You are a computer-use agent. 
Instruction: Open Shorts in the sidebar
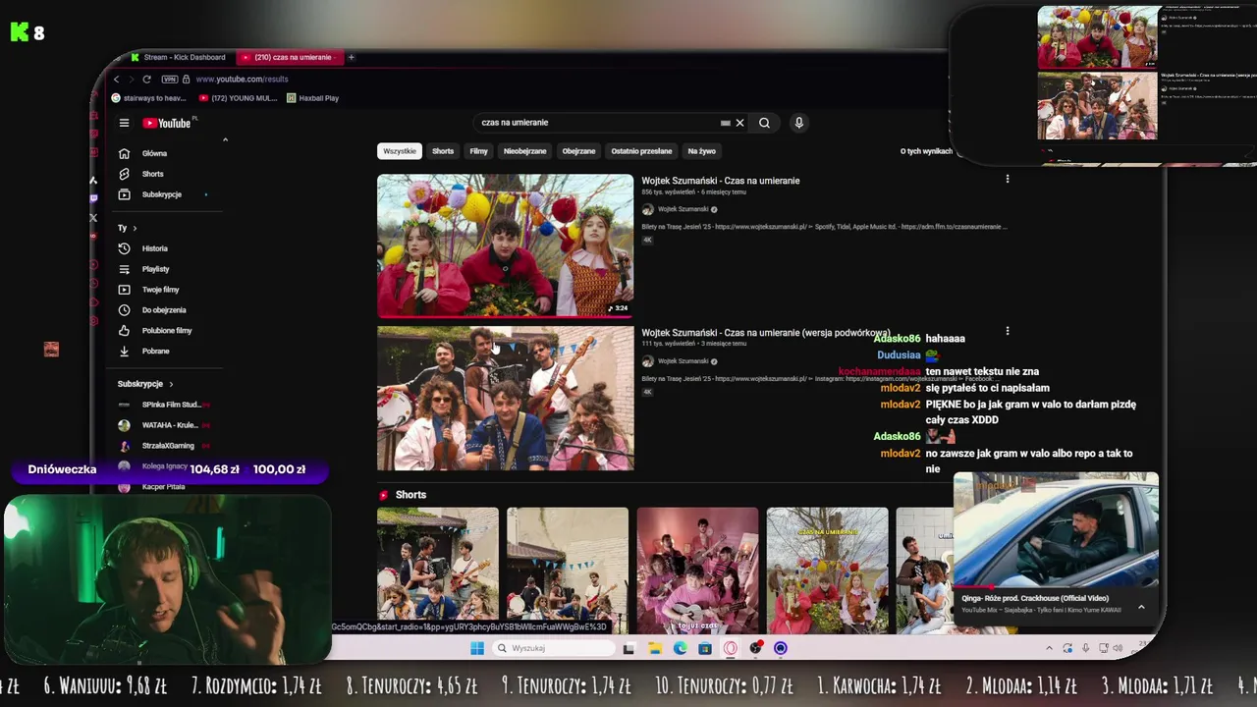pos(152,174)
